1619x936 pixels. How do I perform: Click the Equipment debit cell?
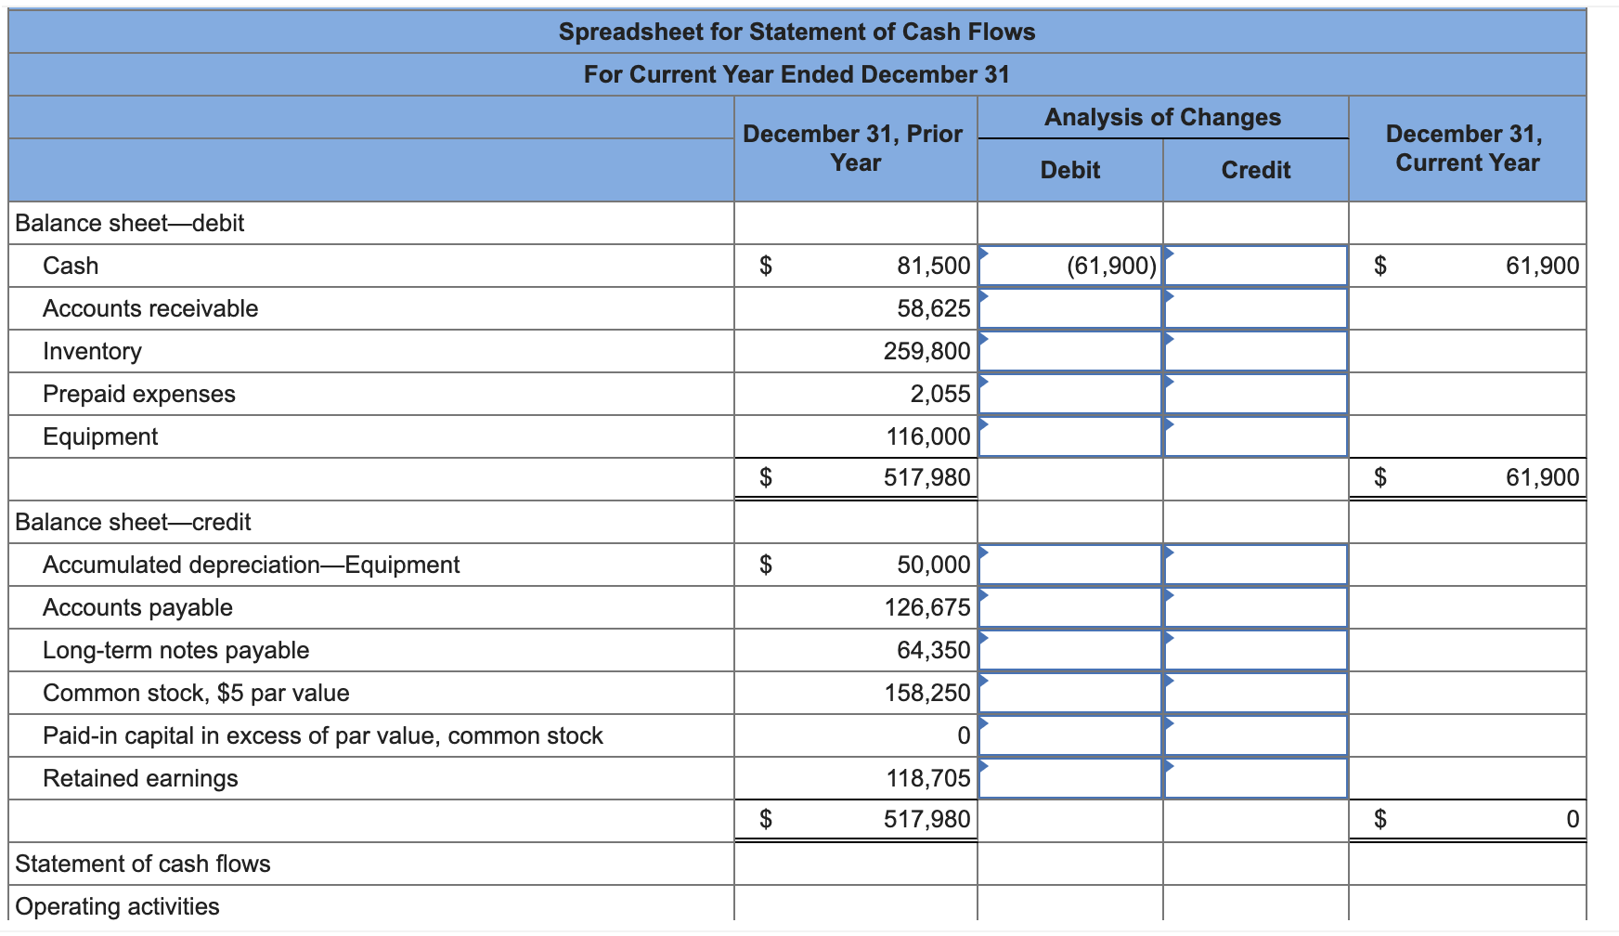(x=1070, y=436)
